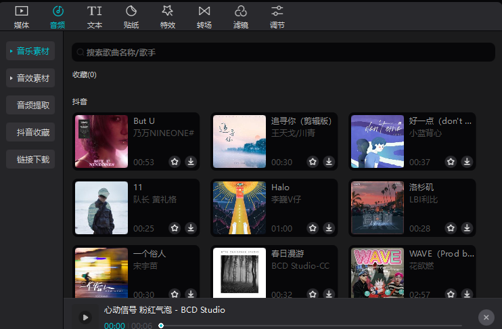The height and width of the screenshot is (329, 502).
Task: Download the song 一个俗人
Action: pos(191,293)
